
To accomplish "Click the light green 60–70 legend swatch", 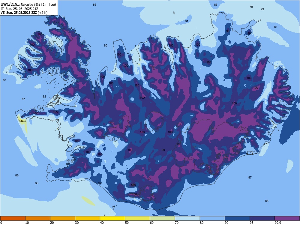I will 162,218.
